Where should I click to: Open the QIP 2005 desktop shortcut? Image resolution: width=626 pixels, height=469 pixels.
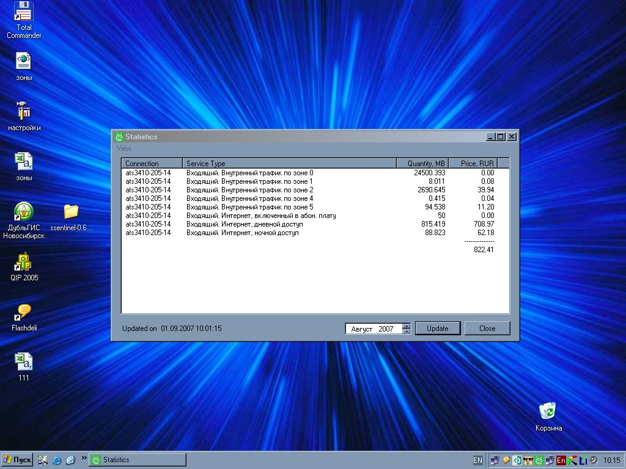pyautogui.click(x=24, y=263)
